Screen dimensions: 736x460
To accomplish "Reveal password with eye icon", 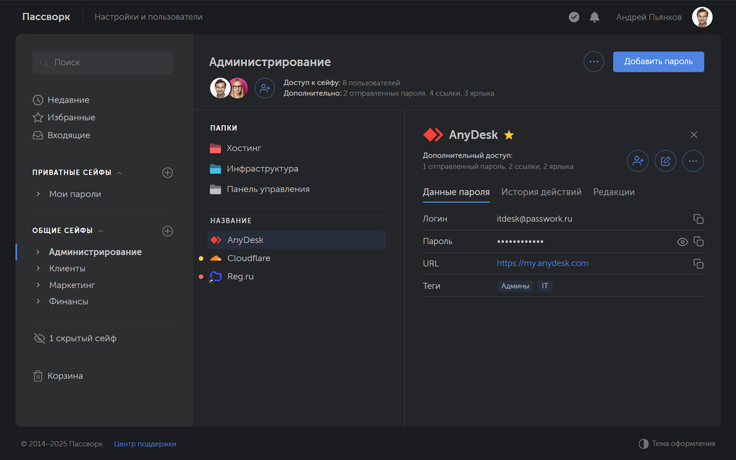I will [682, 242].
